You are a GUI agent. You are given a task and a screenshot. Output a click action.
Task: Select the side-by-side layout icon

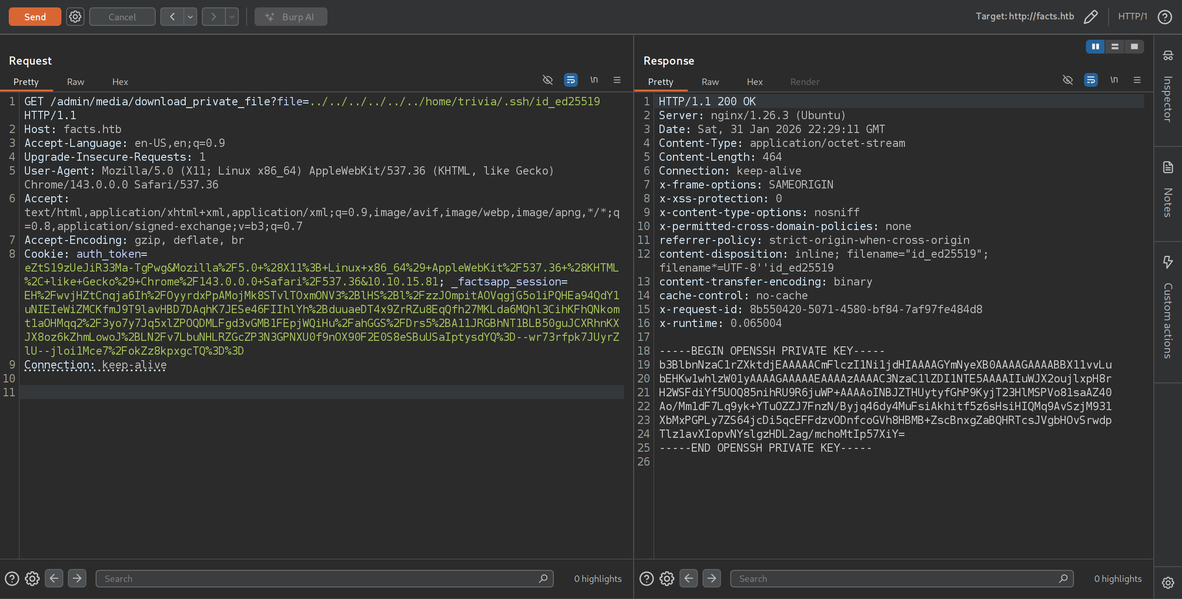(x=1095, y=47)
